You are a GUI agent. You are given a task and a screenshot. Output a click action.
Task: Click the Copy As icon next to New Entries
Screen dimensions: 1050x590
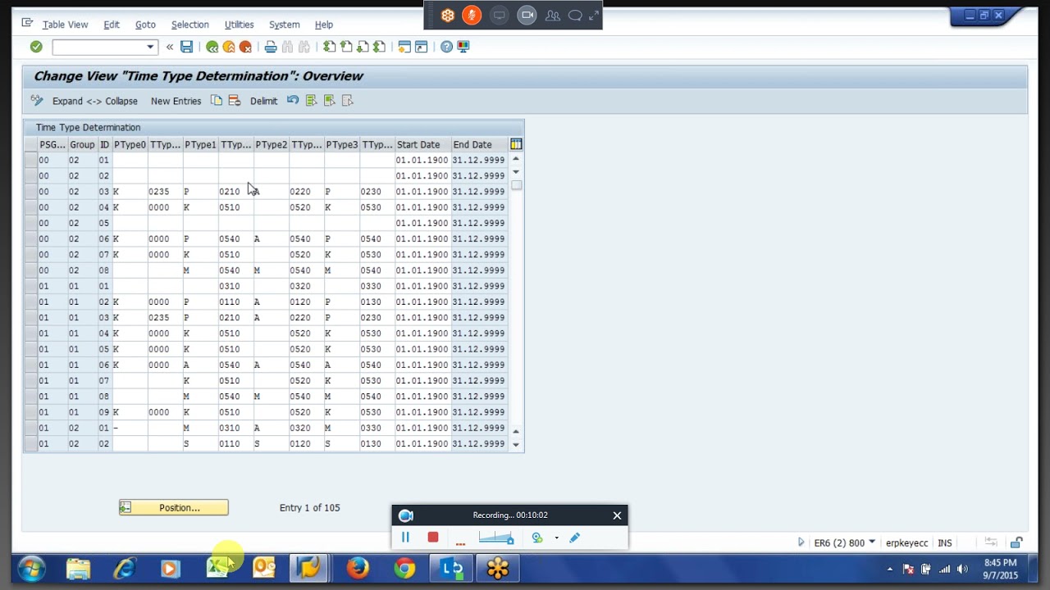[x=217, y=100]
